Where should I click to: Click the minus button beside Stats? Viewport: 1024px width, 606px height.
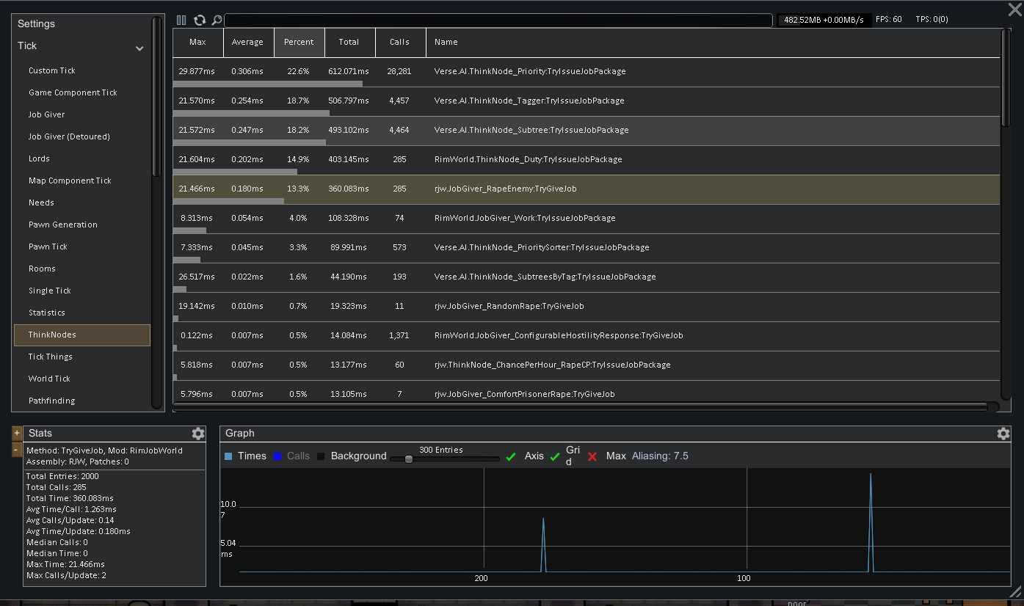[17, 449]
